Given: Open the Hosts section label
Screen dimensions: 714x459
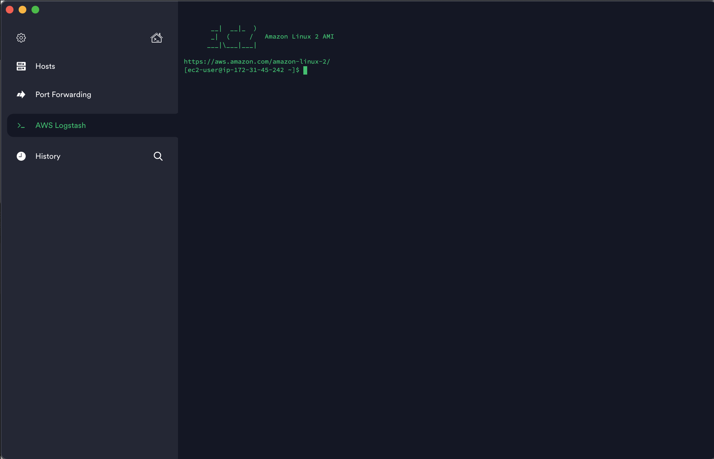Looking at the screenshot, I should [45, 66].
